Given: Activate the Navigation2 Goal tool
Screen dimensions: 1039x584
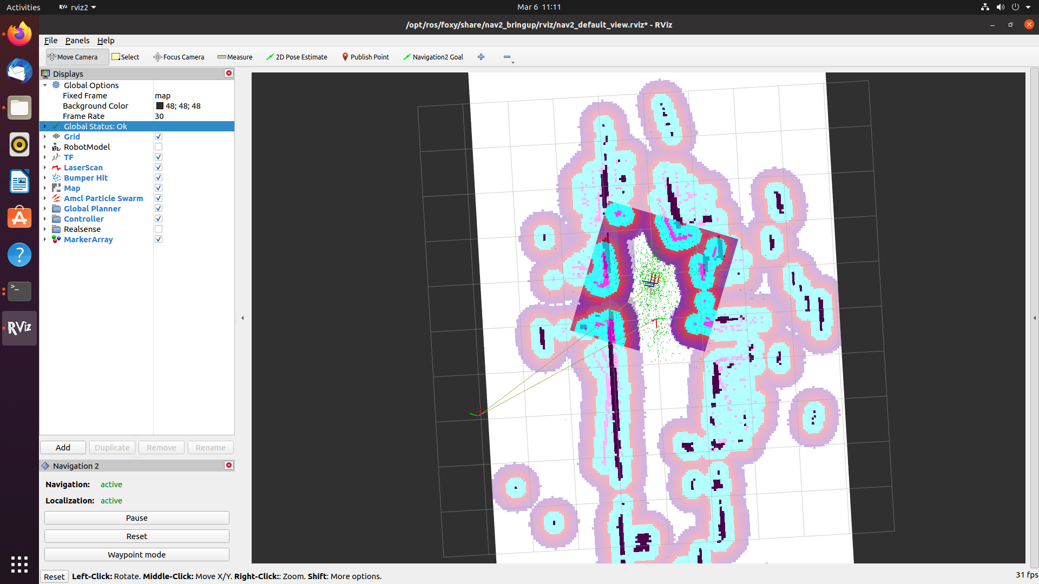Looking at the screenshot, I should tap(433, 57).
